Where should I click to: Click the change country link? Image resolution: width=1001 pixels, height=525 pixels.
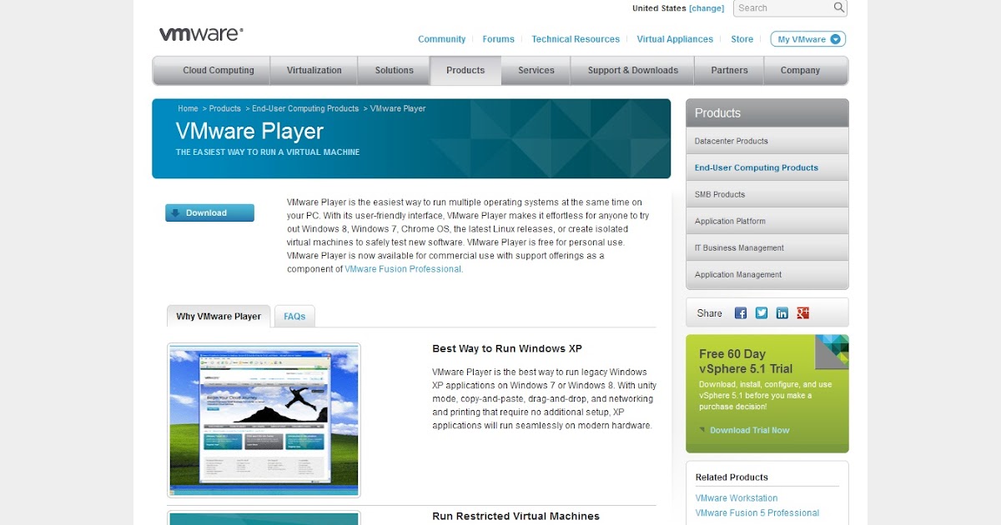(707, 8)
